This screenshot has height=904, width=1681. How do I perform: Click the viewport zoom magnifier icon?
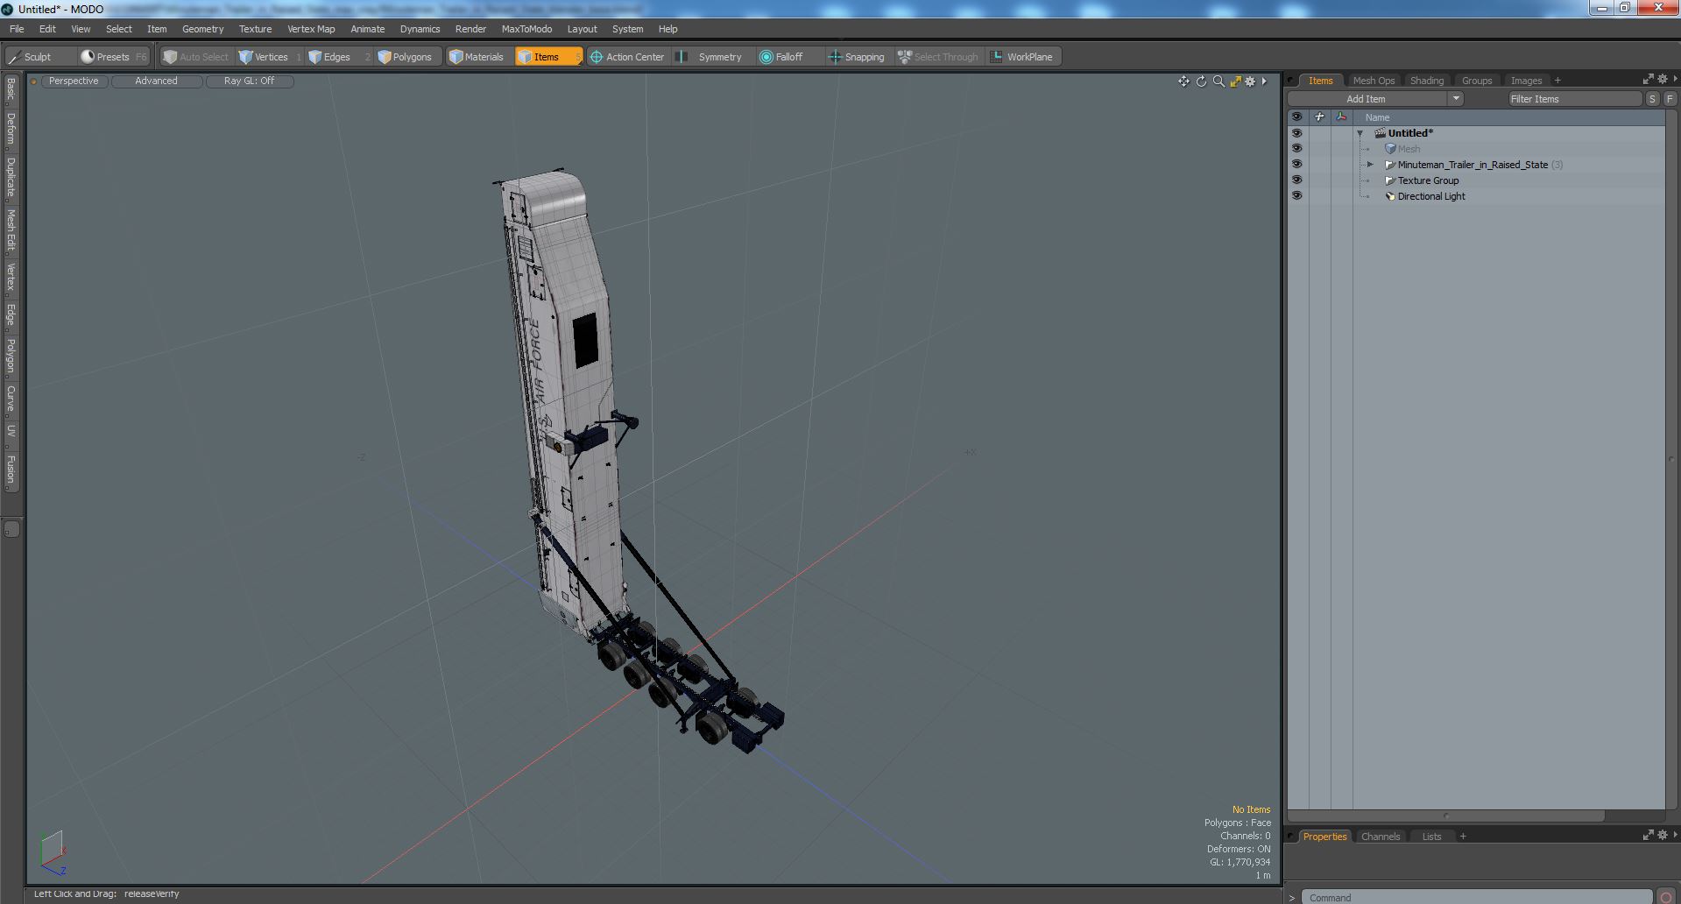(x=1218, y=81)
